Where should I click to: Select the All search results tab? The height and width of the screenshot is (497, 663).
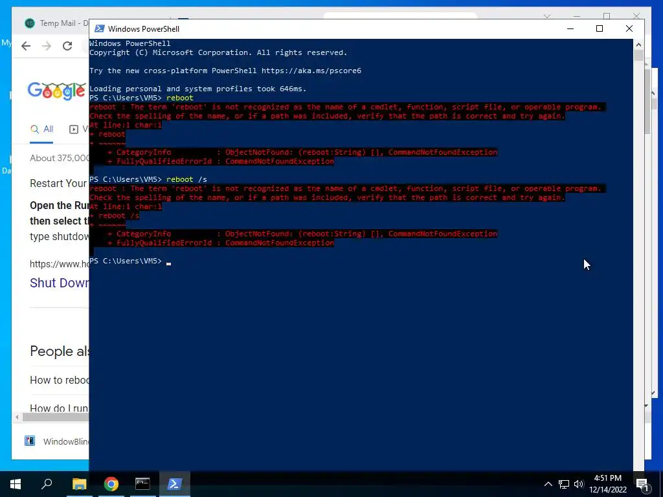(42, 129)
